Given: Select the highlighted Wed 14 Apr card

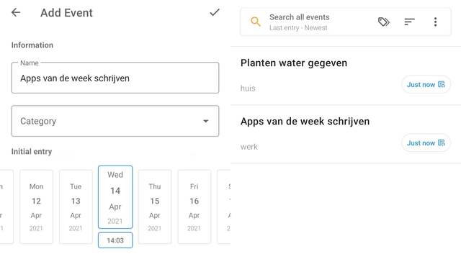Looking at the screenshot, I should (115, 197).
